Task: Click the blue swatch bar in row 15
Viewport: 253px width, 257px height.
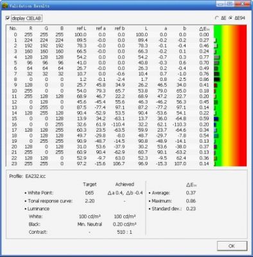Action: click(x=216, y=119)
